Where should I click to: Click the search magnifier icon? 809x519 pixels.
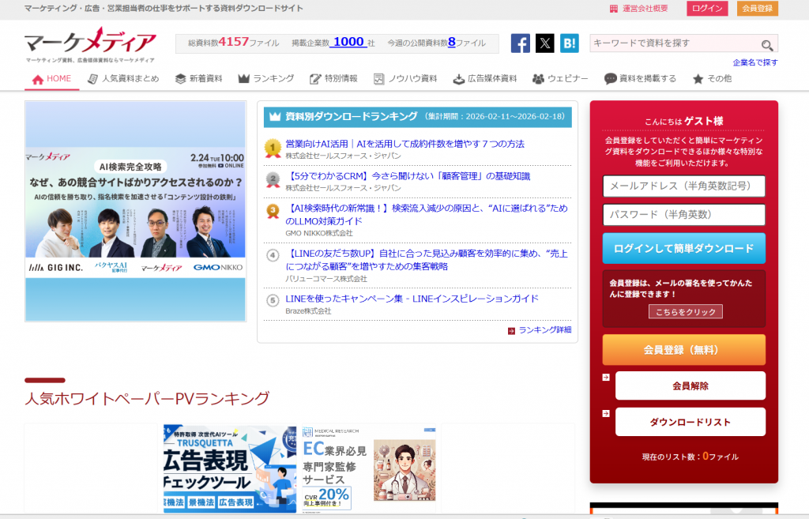click(766, 45)
